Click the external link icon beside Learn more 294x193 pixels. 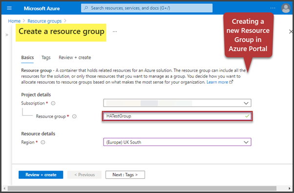[x=231, y=82]
